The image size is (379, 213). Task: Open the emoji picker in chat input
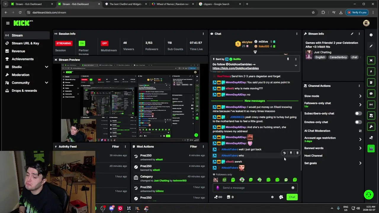point(293,188)
